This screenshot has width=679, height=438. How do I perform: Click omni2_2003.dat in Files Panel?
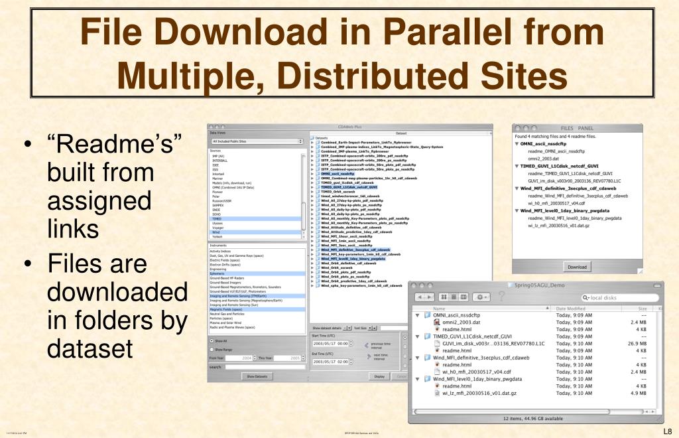[544, 159]
